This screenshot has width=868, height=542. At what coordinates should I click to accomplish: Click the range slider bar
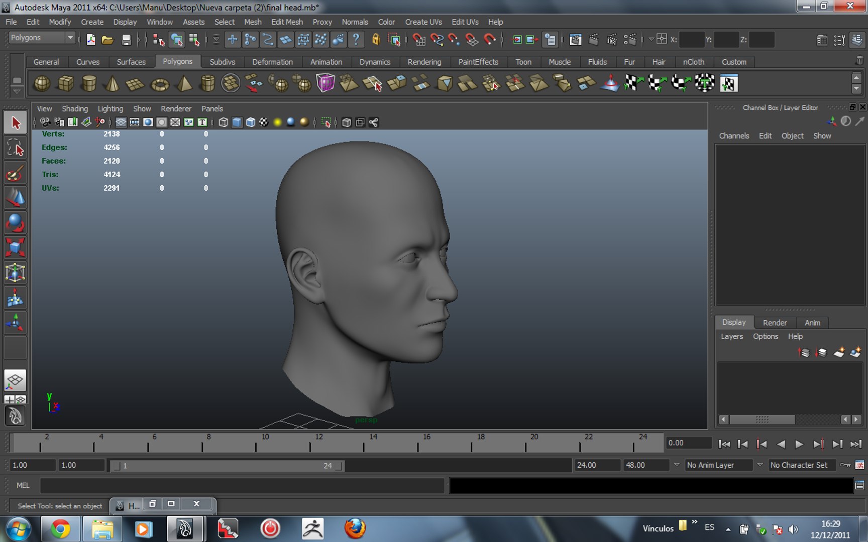[x=227, y=466]
